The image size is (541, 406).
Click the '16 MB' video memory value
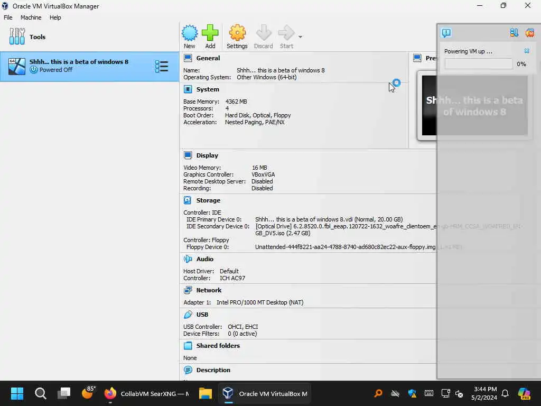[259, 168]
